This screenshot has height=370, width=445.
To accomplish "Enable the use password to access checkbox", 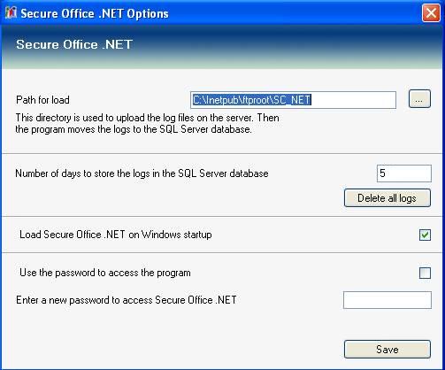I will [425, 273].
